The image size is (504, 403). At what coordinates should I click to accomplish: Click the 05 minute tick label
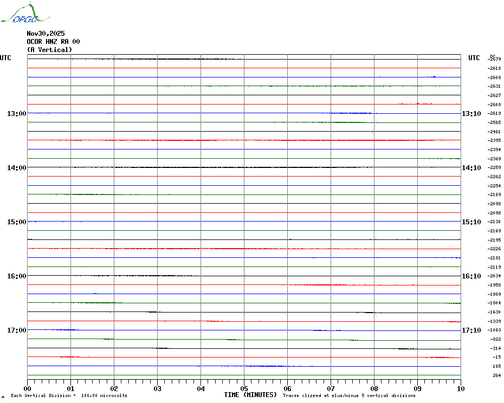(244, 388)
